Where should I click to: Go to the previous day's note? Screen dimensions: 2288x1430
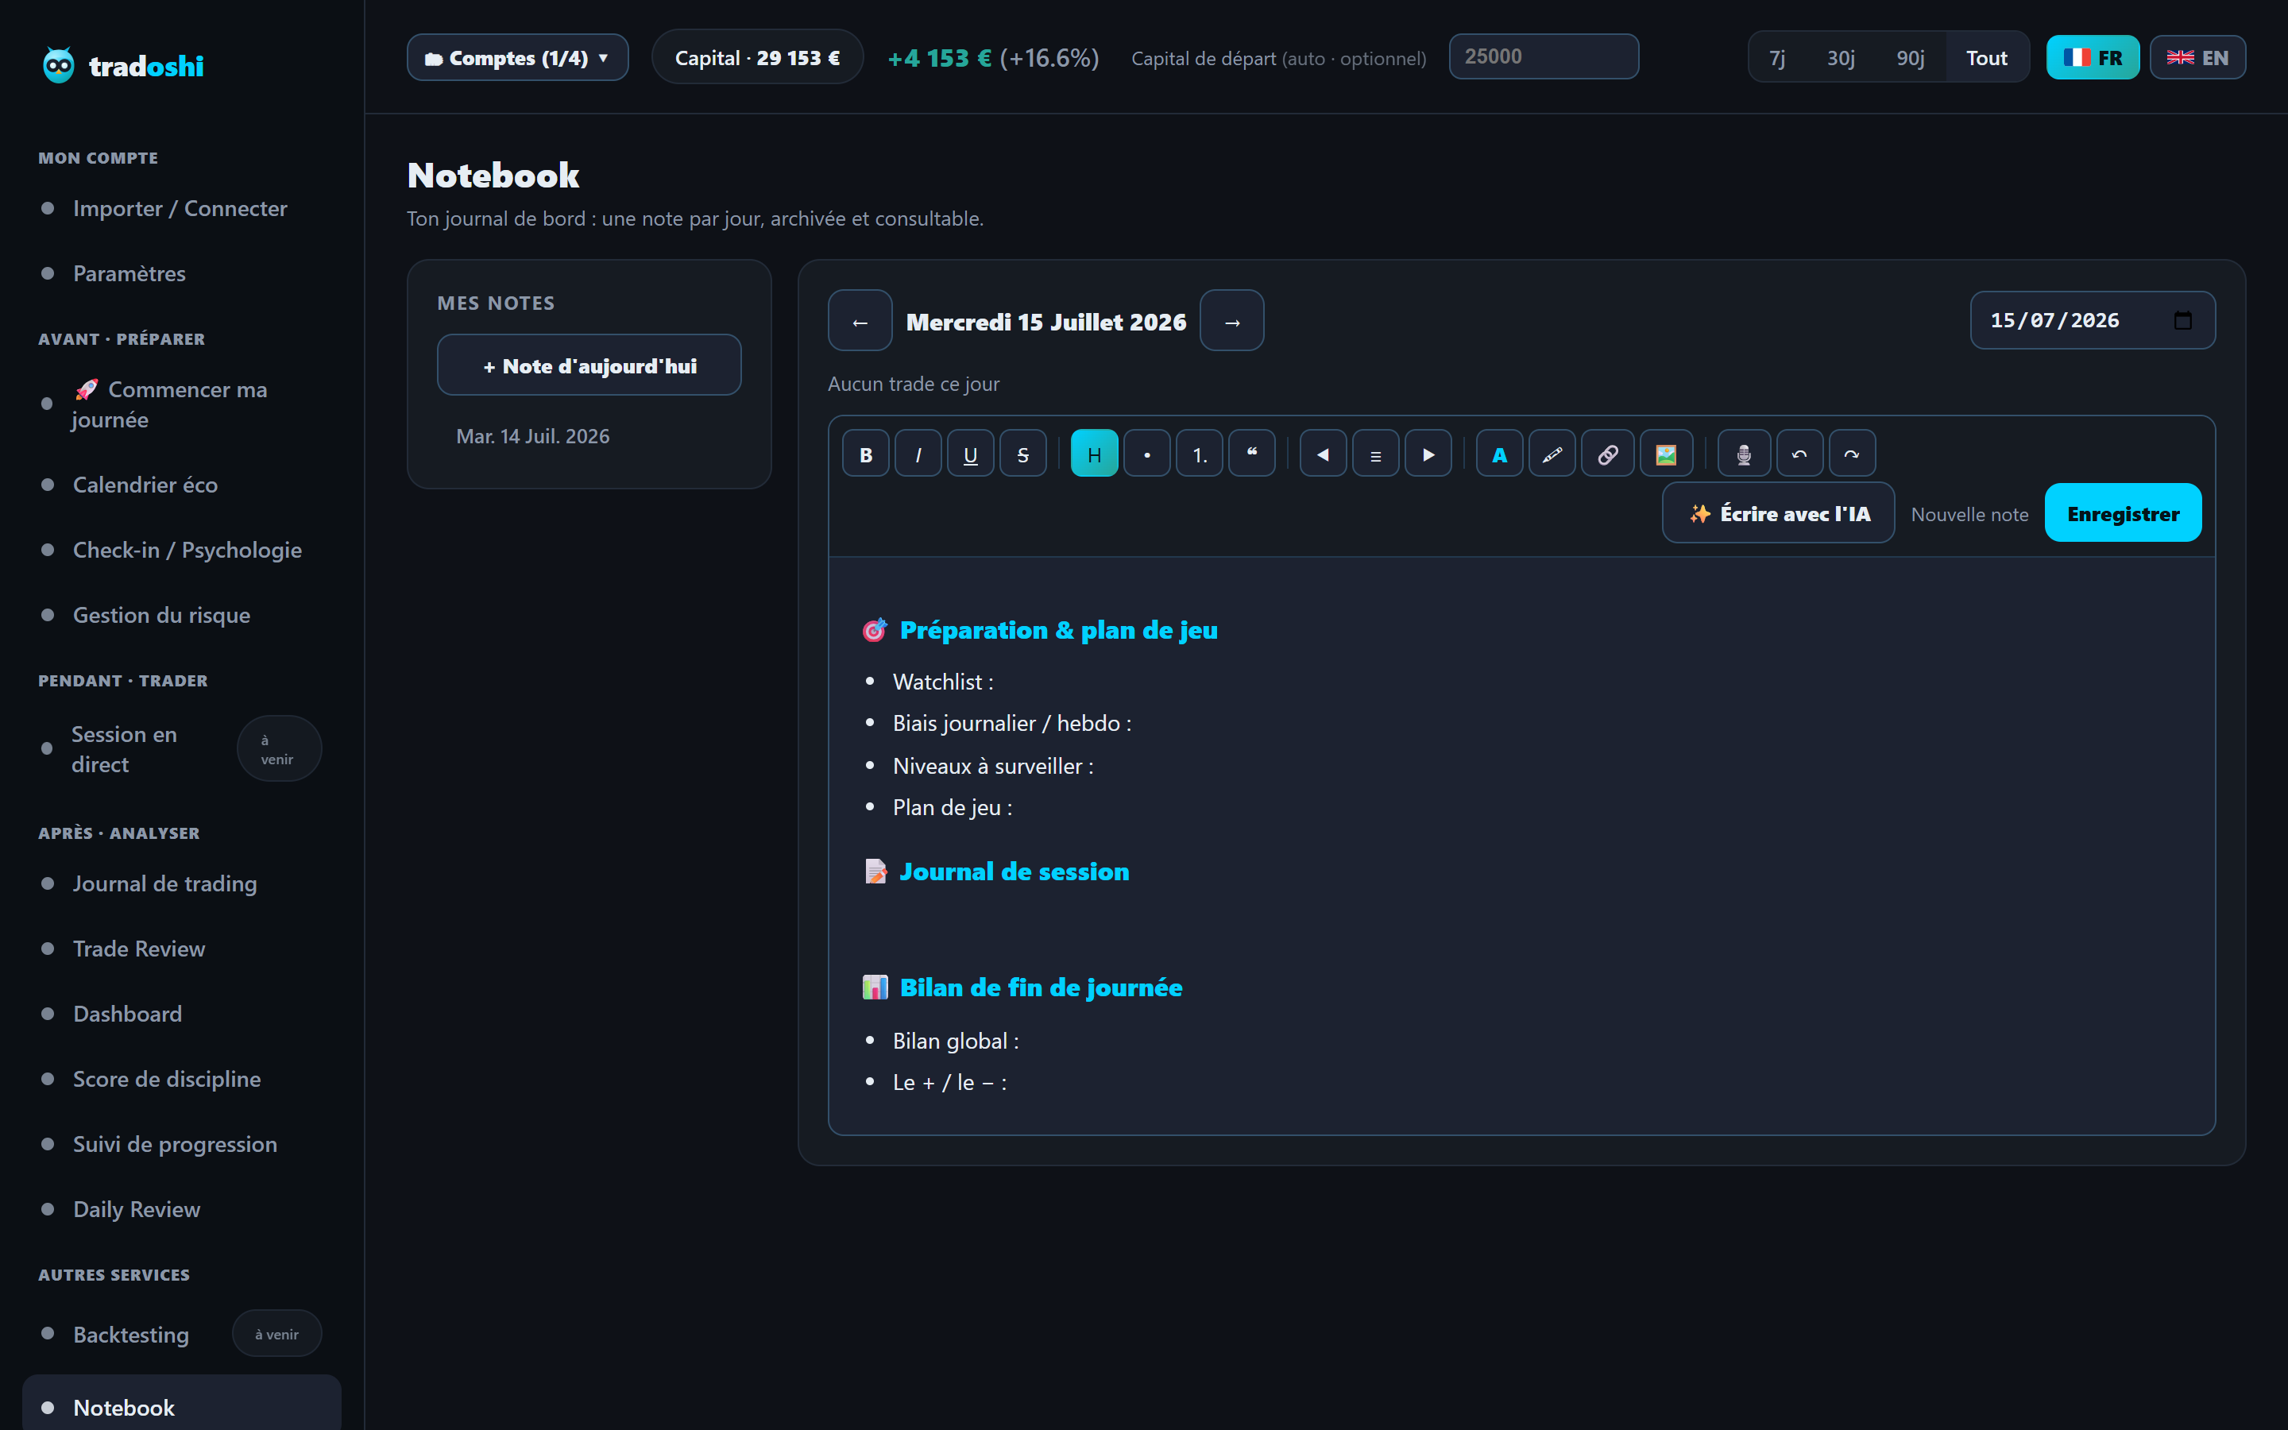860,321
